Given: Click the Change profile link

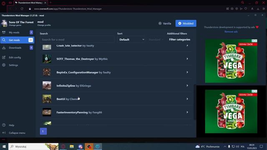Looking at the screenshot, I should pos(44,25).
